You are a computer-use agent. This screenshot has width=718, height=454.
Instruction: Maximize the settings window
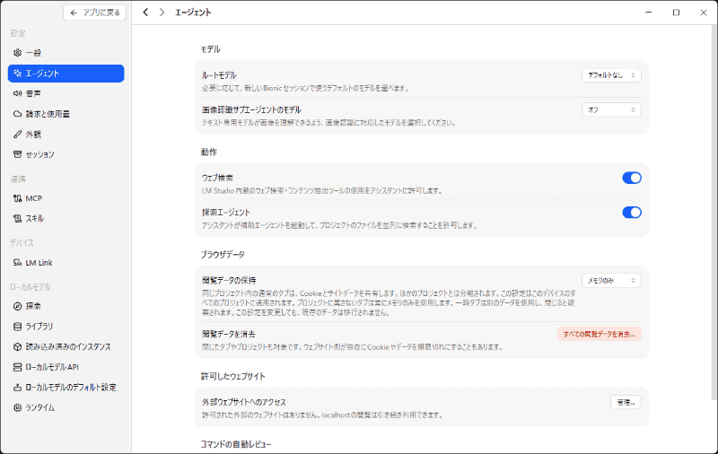[676, 13]
